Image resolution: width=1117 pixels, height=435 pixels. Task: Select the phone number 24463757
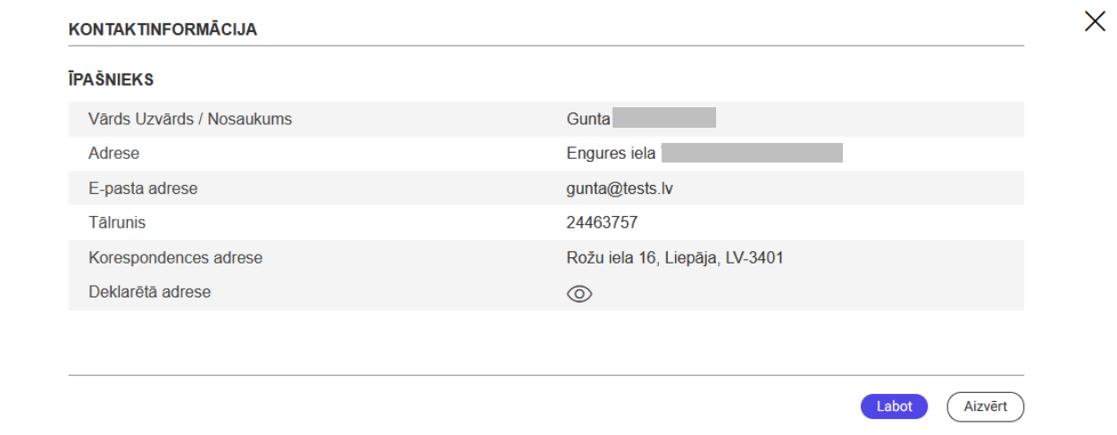tap(603, 222)
